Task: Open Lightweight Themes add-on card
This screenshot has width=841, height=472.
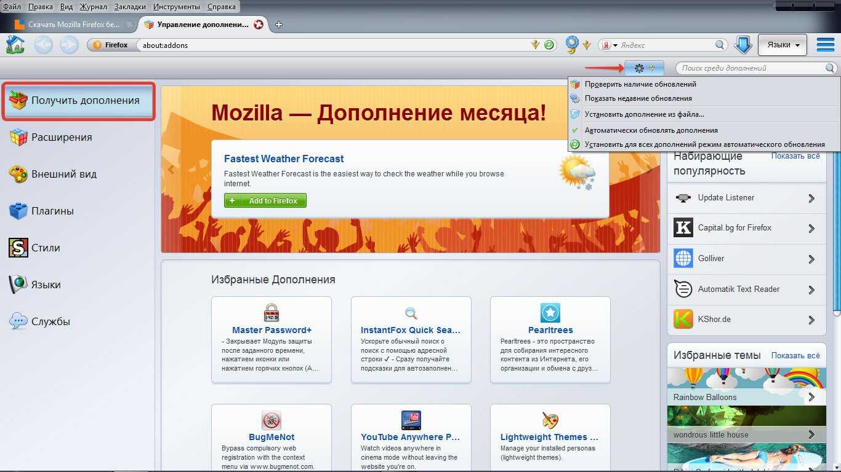Action: tap(550, 438)
